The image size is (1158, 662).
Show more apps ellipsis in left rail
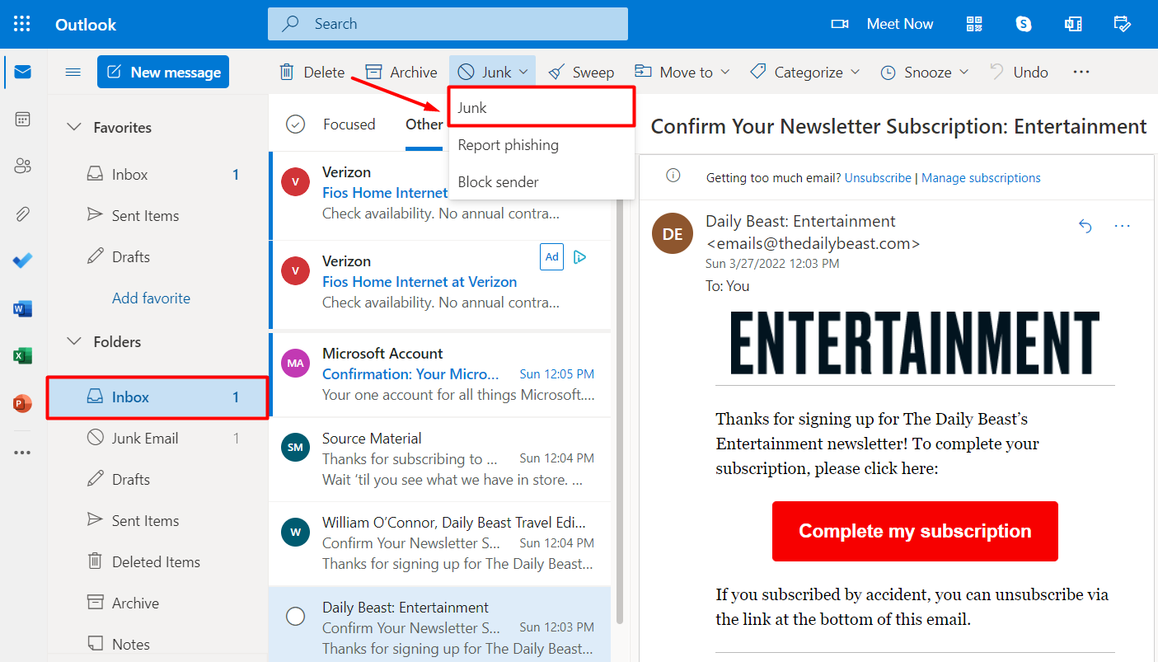(22, 452)
